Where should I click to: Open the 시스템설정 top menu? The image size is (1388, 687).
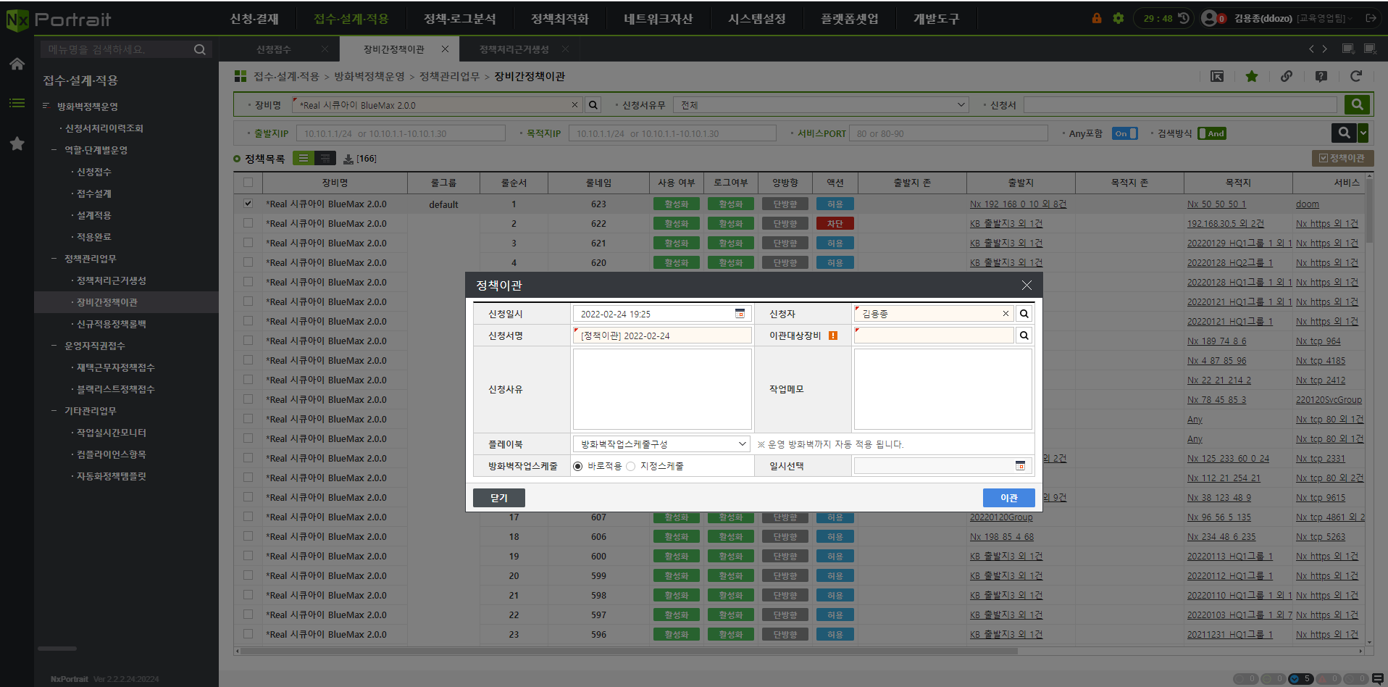click(757, 19)
